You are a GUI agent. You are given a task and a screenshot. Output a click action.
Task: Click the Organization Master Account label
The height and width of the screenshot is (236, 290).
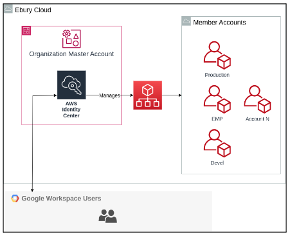tap(71, 54)
